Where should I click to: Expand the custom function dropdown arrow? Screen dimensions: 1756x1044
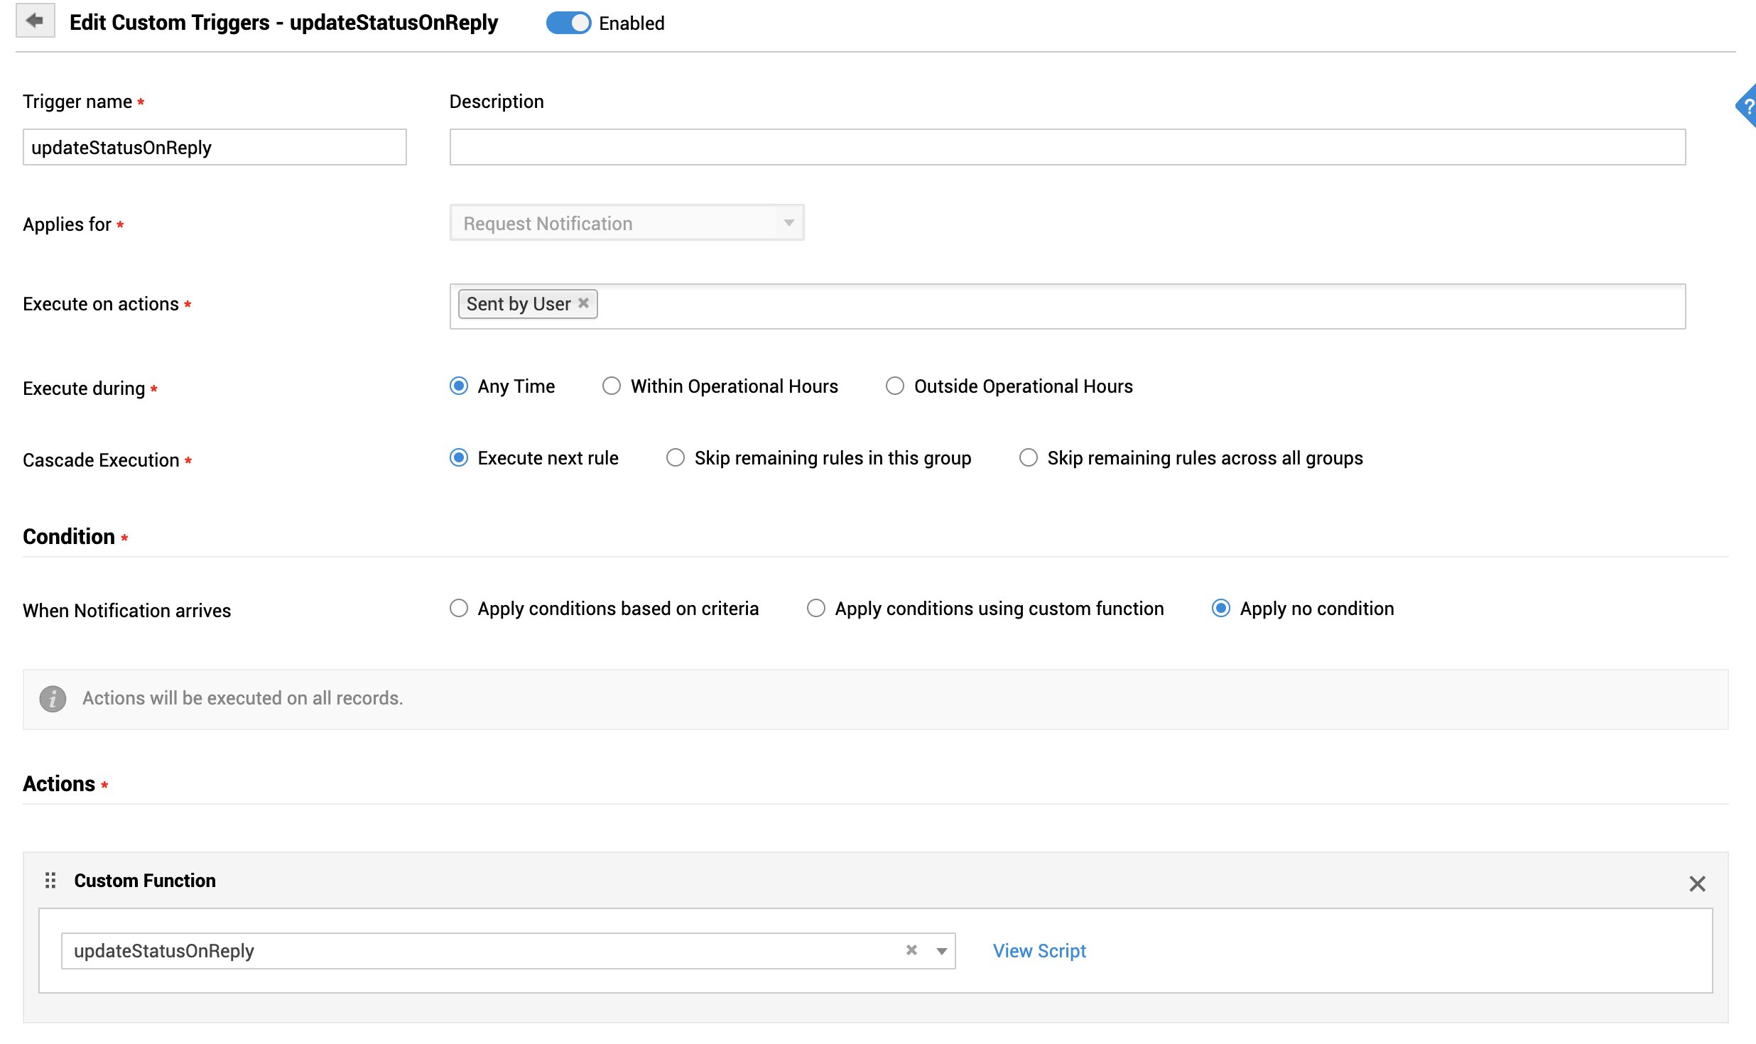coord(941,951)
